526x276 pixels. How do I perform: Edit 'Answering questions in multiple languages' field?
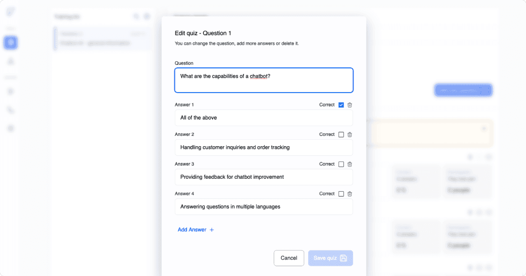pos(264,207)
